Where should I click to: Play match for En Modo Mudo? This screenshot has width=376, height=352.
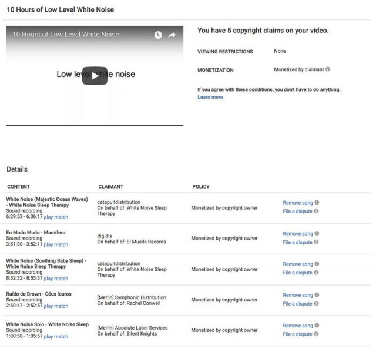pos(56,244)
